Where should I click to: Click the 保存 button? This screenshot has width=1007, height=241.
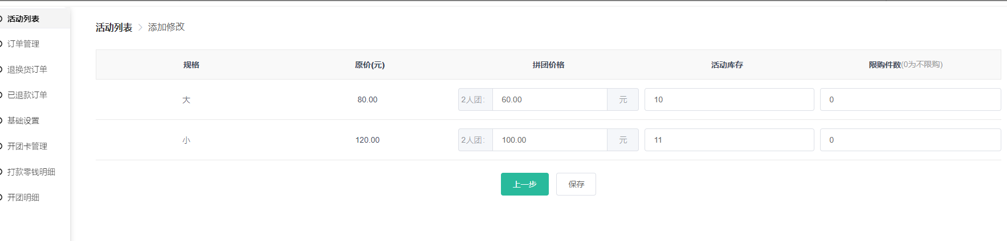click(x=576, y=184)
